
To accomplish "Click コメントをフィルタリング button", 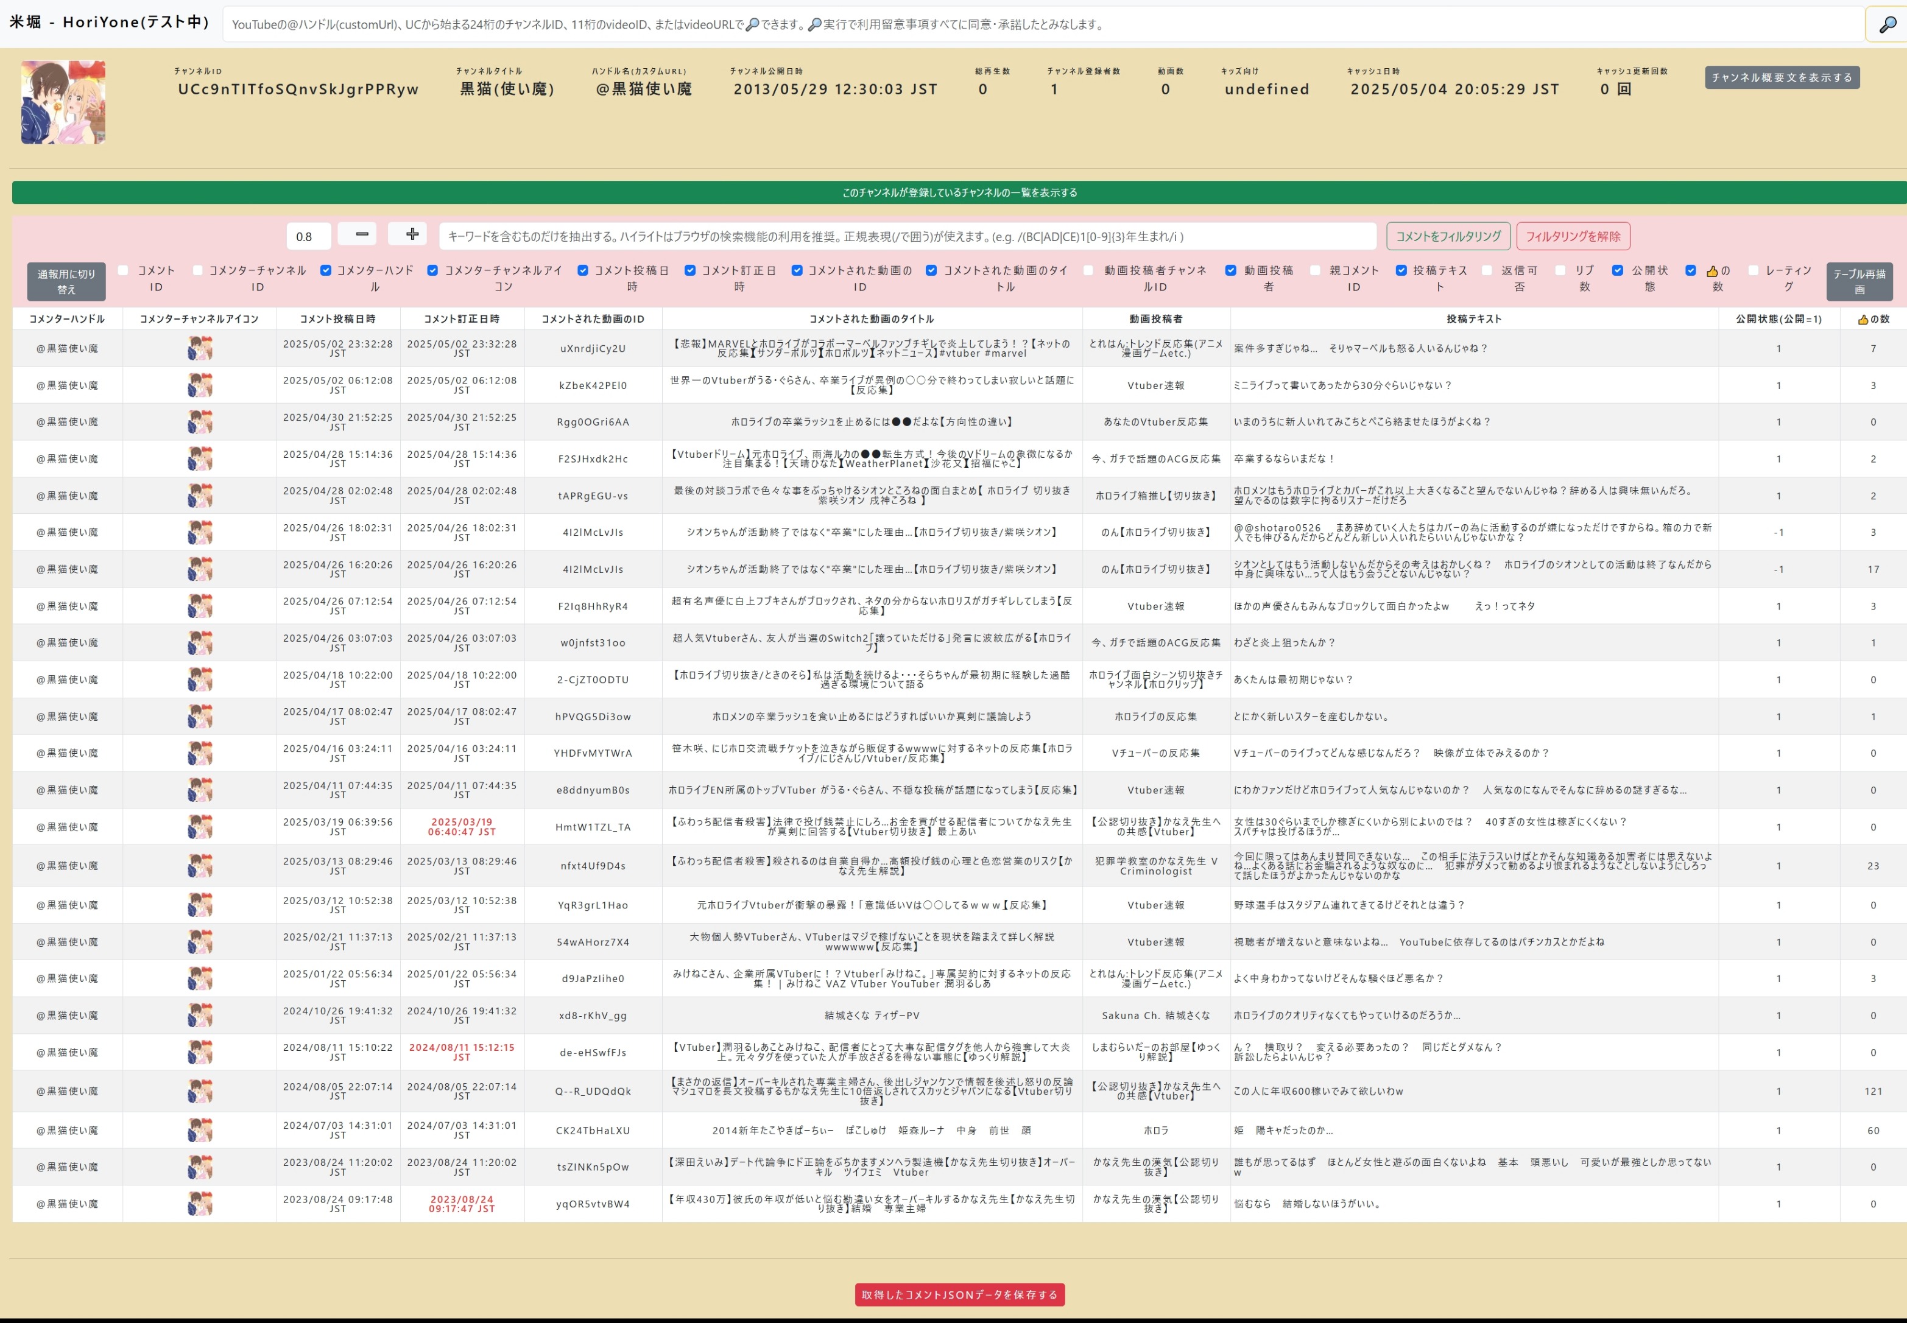I will [1448, 236].
